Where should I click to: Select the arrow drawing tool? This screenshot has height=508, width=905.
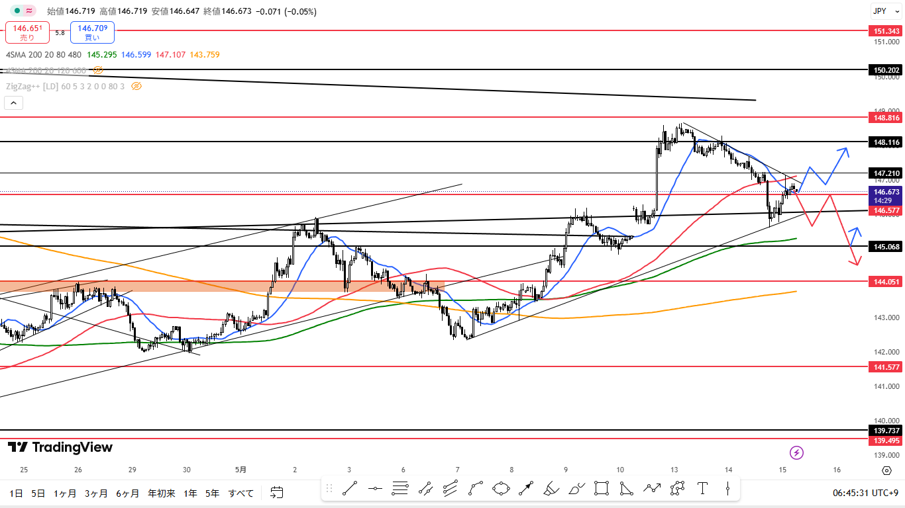point(526,489)
